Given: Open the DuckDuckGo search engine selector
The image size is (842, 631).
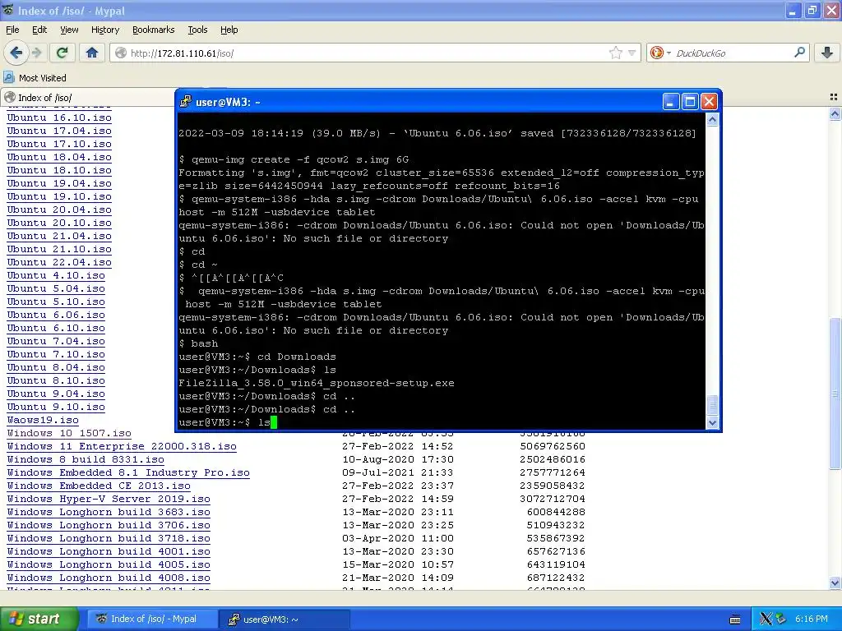Looking at the screenshot, I should (660, 53).
